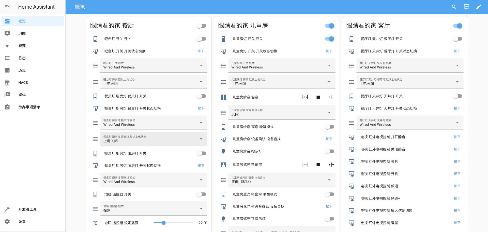The width and height of the screenshot is (488, 232).
Task: Stop the 儿童房遮光帘 窗帘 curtain
Action: click(318, 165)
